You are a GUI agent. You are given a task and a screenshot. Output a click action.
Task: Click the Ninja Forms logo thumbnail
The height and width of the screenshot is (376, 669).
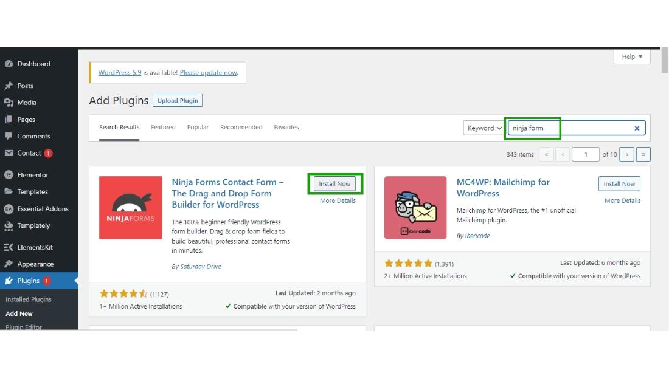[x=131, y=208]
